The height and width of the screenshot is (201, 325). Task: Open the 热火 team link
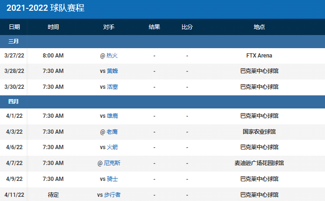coord(112,56)
